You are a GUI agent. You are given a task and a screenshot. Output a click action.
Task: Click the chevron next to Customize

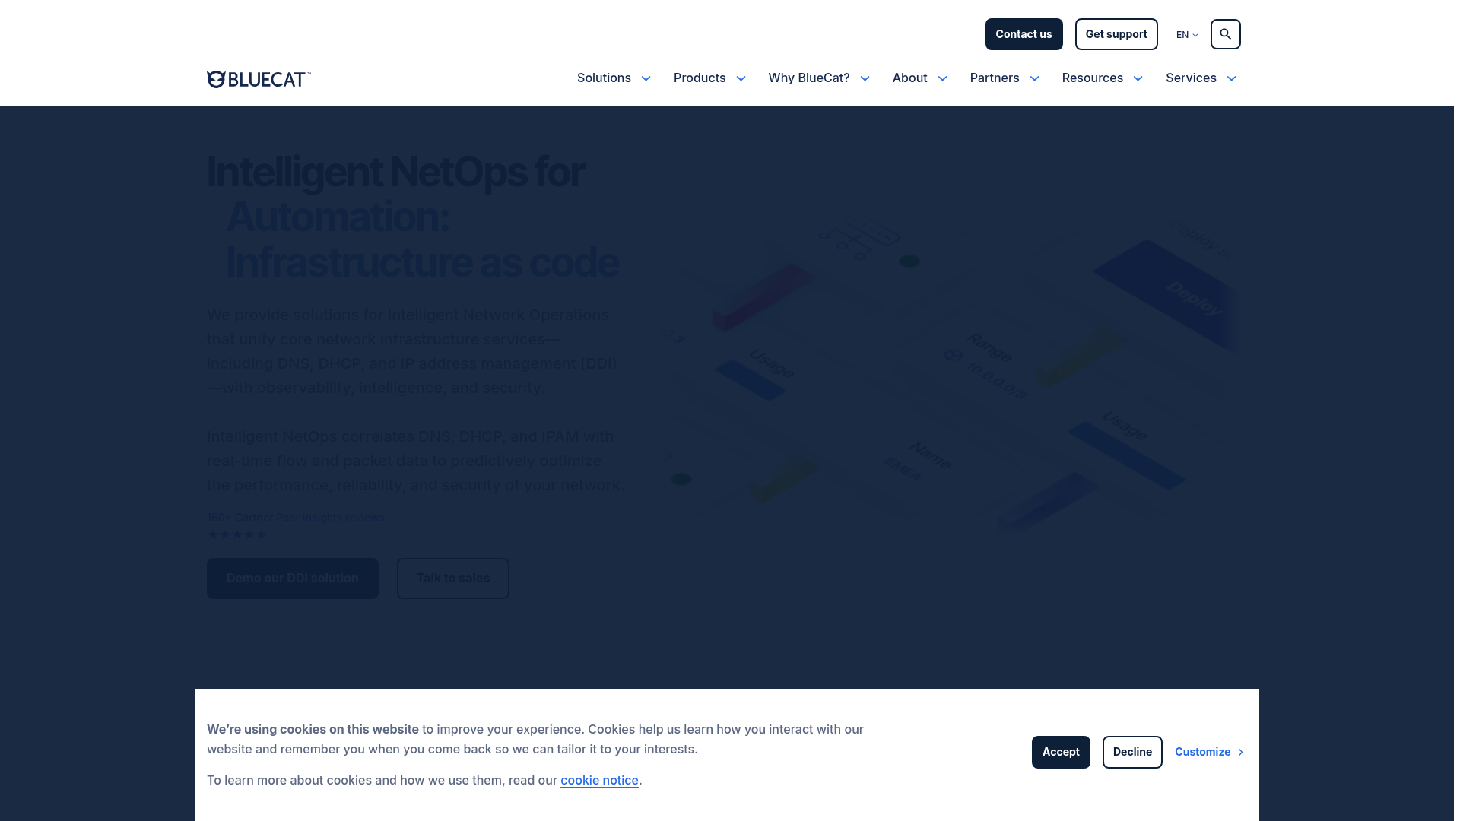tap(1241, 752)
